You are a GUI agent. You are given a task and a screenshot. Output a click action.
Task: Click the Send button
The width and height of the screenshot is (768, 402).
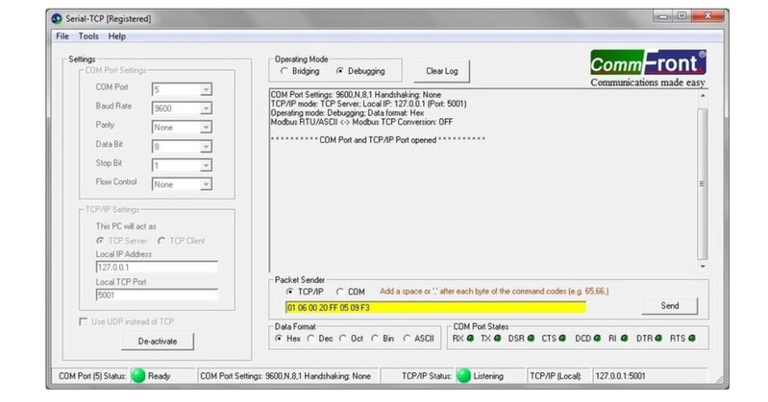[670, 306]
